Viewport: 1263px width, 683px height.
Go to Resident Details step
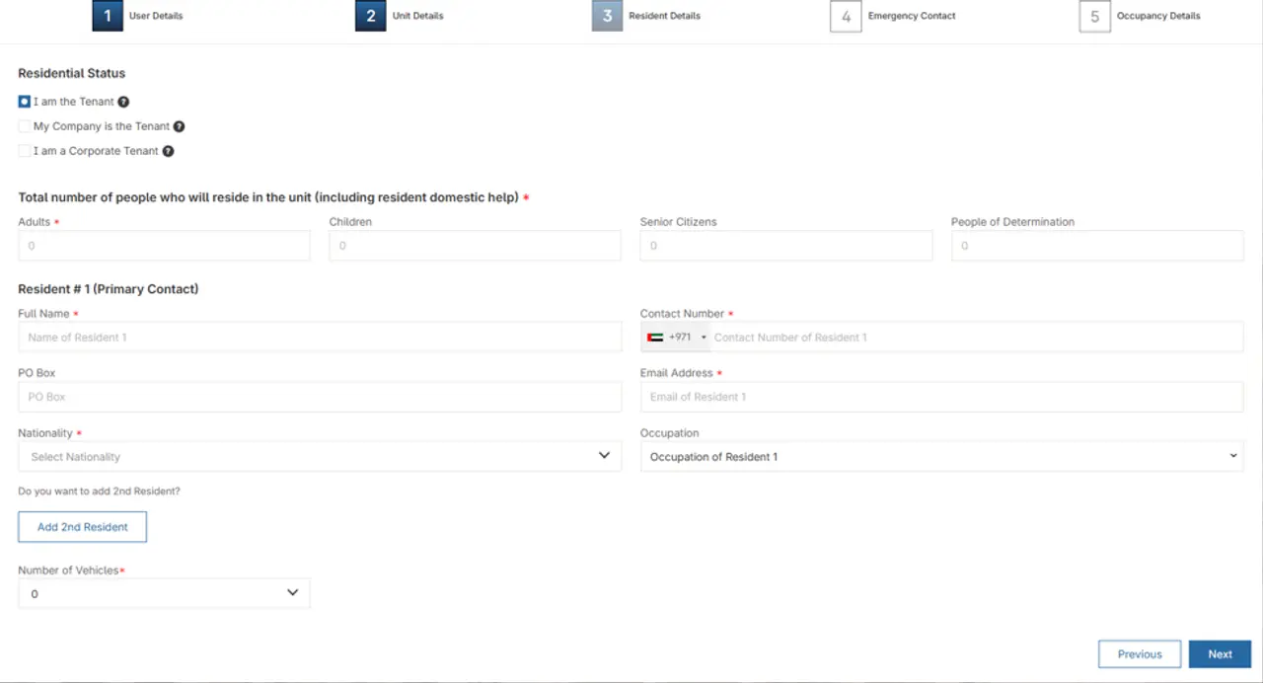tap(664, 16)
